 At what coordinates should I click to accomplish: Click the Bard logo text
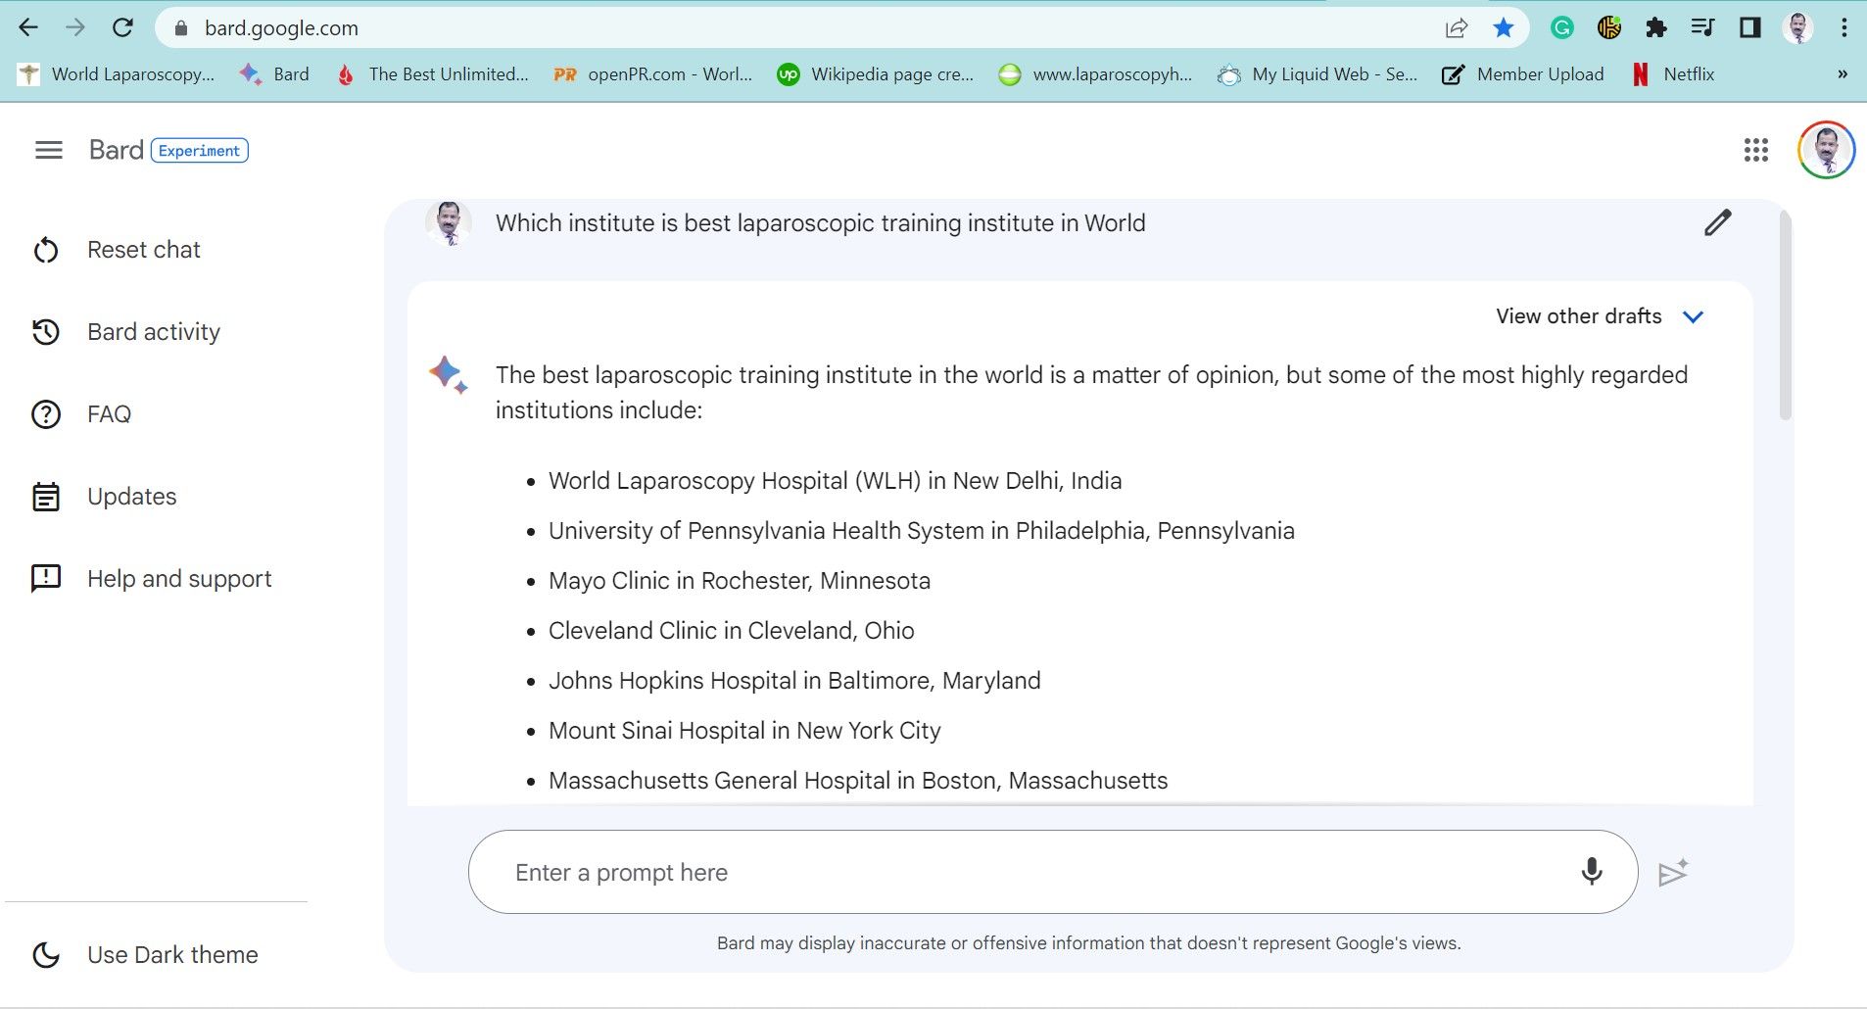pyautogui.click(x=116, y=150)
